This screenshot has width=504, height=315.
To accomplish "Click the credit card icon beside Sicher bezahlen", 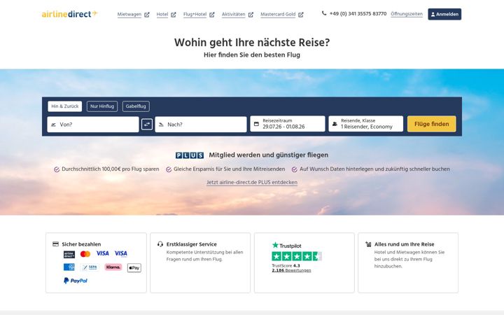I will pos(55,244).
